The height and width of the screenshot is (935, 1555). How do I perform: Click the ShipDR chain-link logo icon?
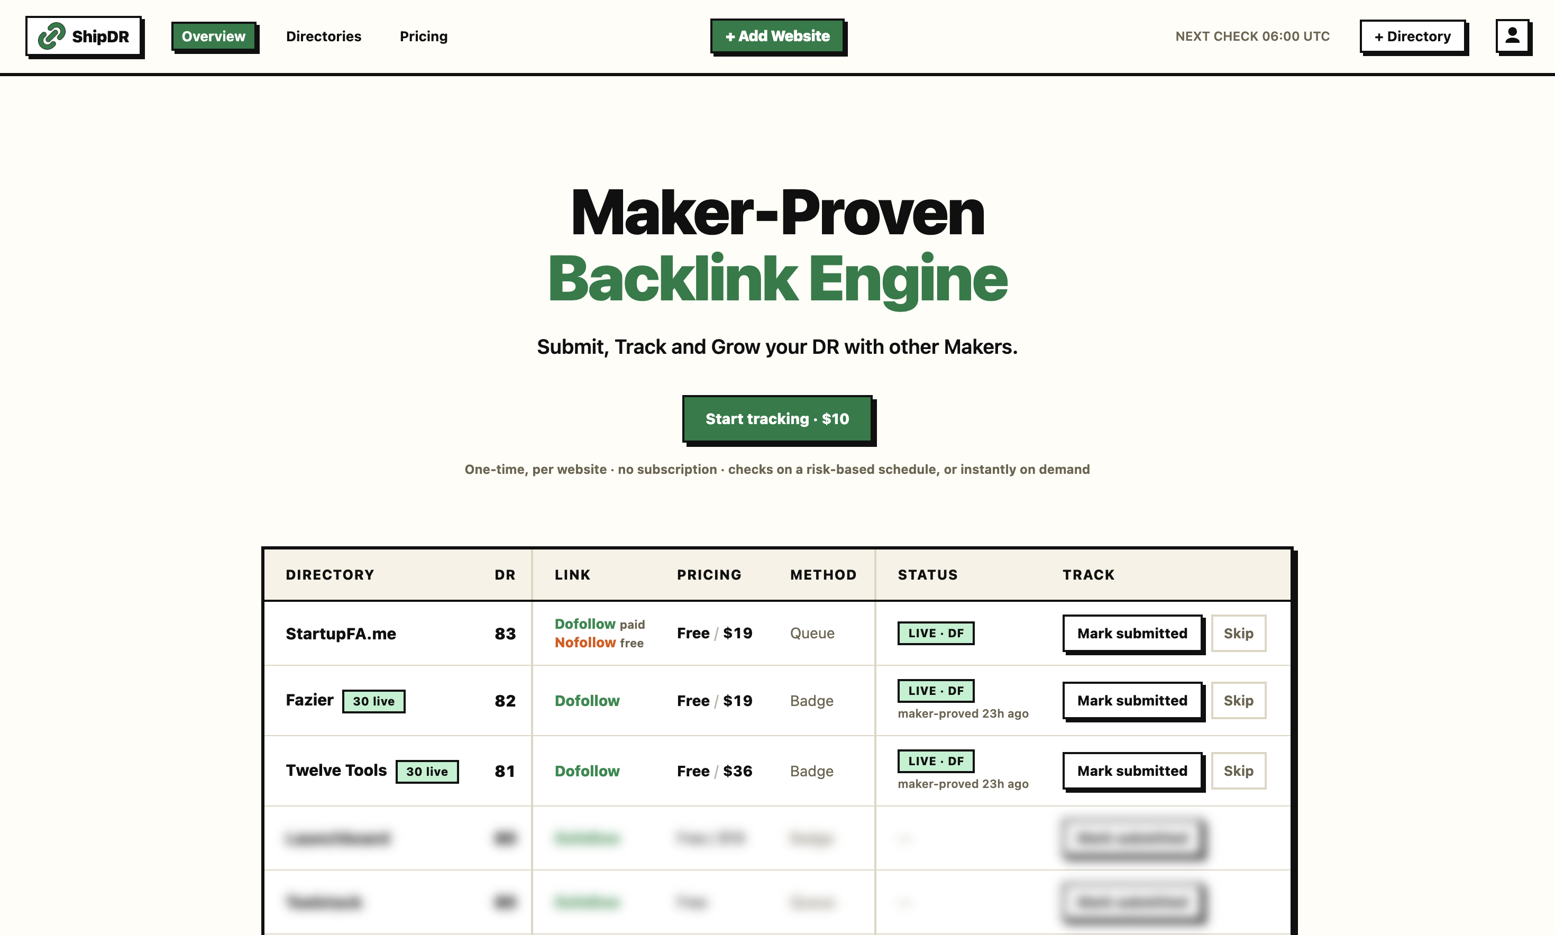point(52,36)
